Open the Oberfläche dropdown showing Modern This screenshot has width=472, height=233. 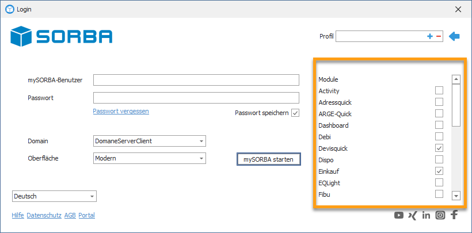click(150, 158)
